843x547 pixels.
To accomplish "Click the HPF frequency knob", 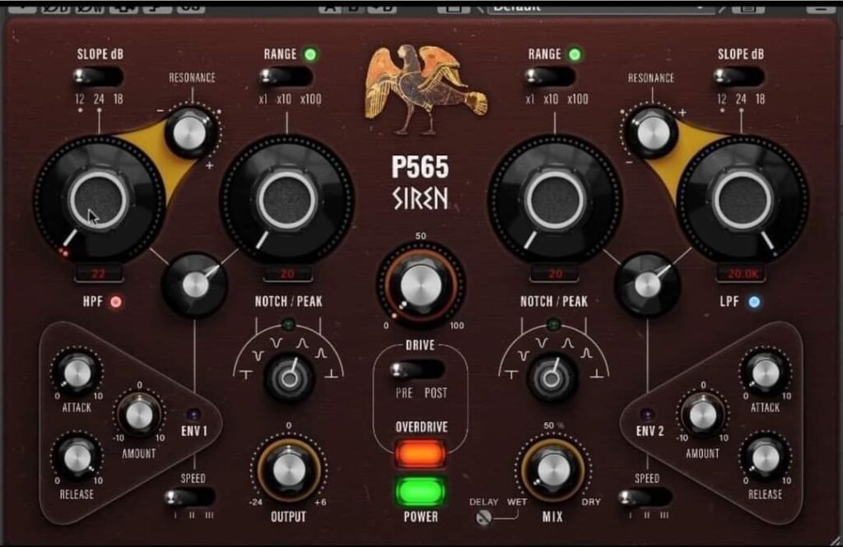I will 99,200.
